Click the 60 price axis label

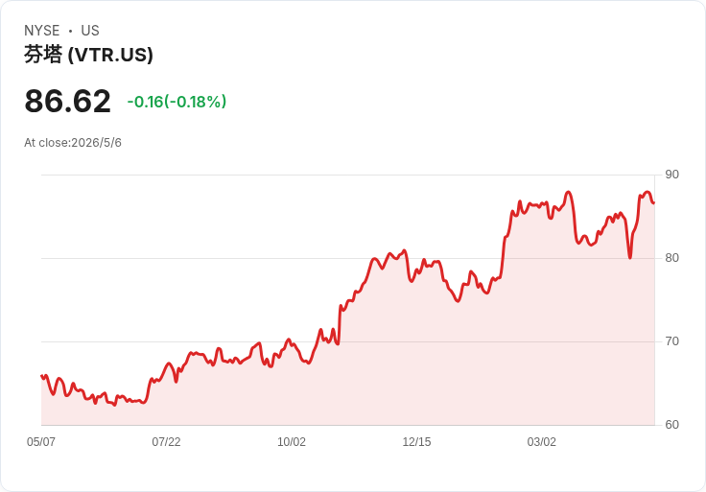(x=671, y=425)
